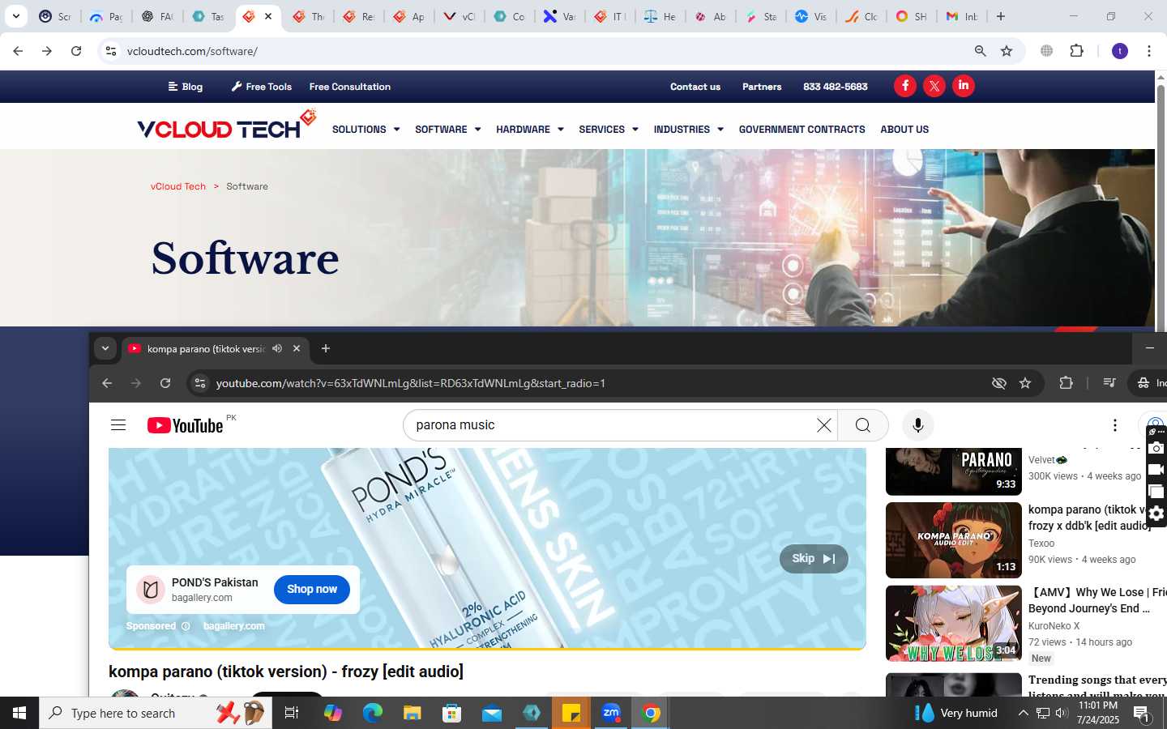Open the floating toolbar gear settings
The height and width of the screenshot is (729, 1167).
(1156, 514)
